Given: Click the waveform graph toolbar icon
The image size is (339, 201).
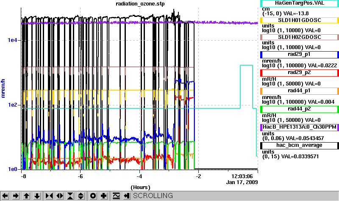Looking at the screenshot, I should [116, 196].
